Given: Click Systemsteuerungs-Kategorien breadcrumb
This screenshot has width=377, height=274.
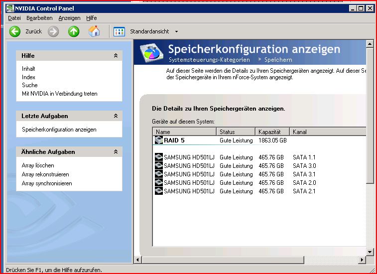Looking at the screenshot, I should coord(209,60).
